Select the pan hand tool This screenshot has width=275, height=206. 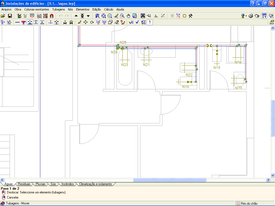click(x=128, y=16)
